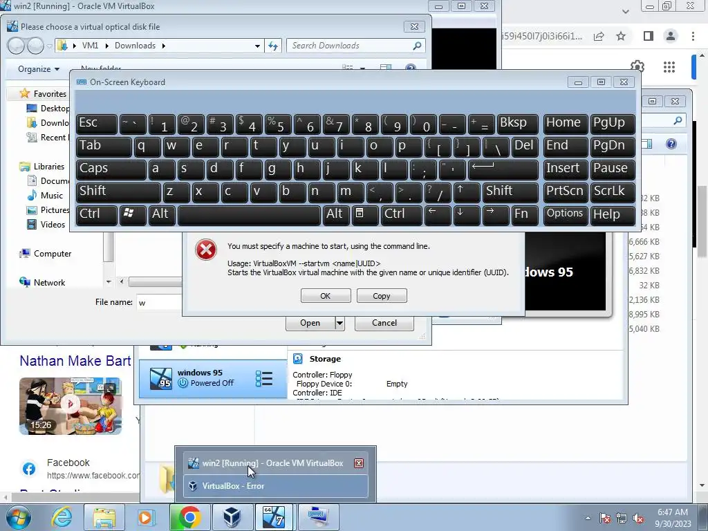
Task: Click the context menu key on keyboard
Action: tap(365, 215)
